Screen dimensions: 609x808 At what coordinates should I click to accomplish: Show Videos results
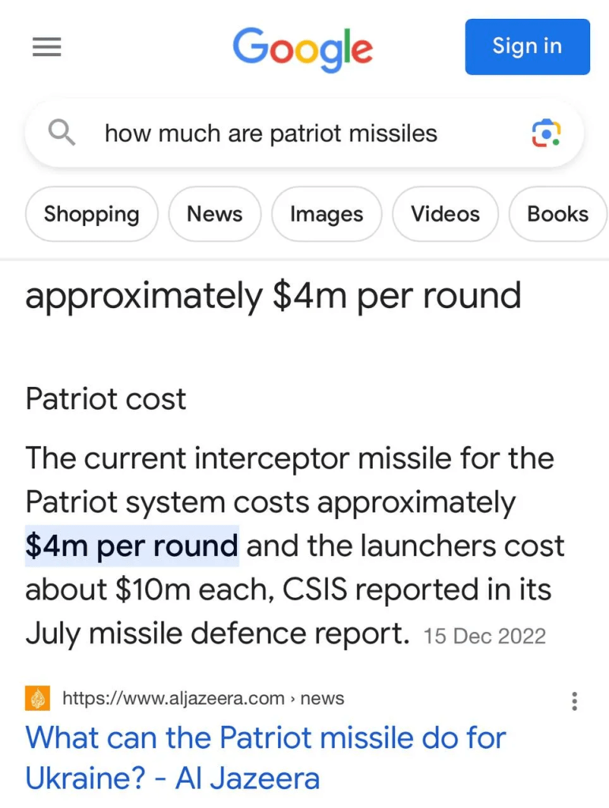[445, 214]
